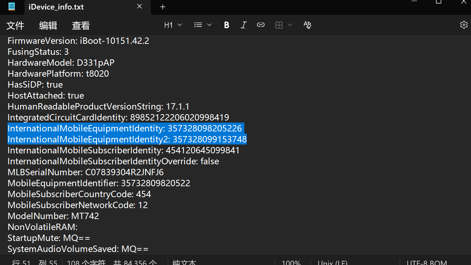Image resolution: width=471 pixels, height=265 pixels.
Task: Open the H1 heading dropdown
Action: (x=173, y=25)
